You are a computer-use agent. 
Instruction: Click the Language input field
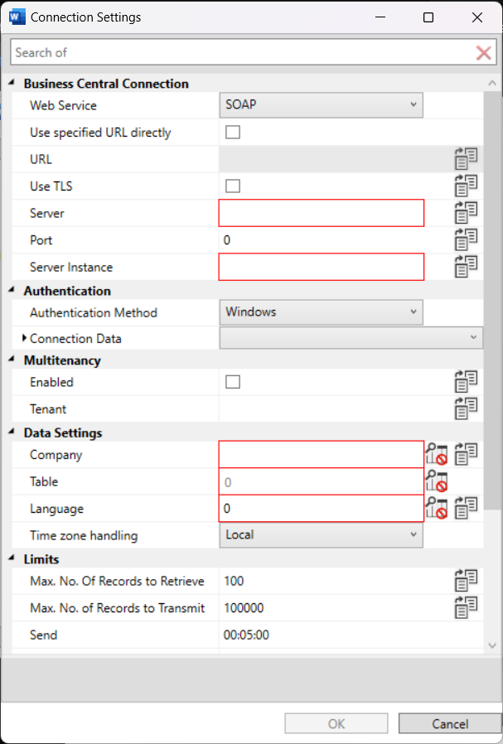pos(322,509)
